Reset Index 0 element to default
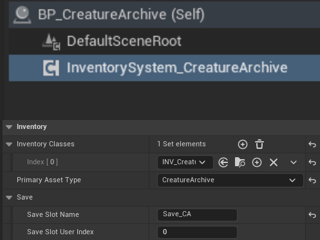Viewport: 320px width, 240px height. coord(312,162)
